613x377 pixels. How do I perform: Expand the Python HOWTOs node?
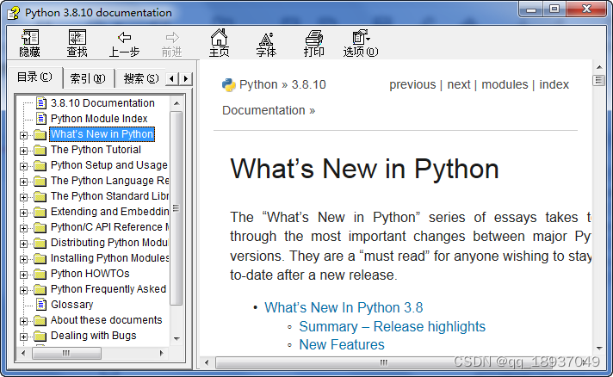pos(24,275)
